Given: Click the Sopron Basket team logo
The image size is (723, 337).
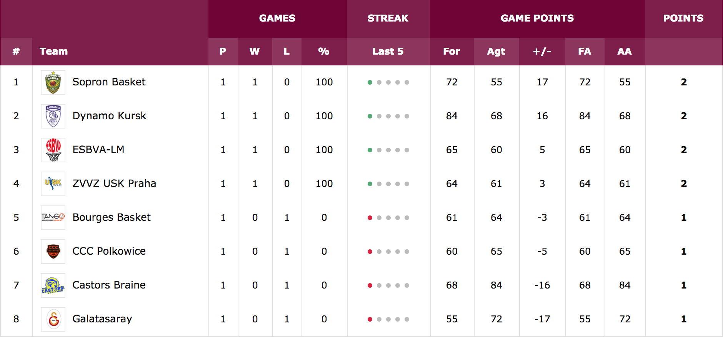Looking at the screenshot, I should point(53,82).
